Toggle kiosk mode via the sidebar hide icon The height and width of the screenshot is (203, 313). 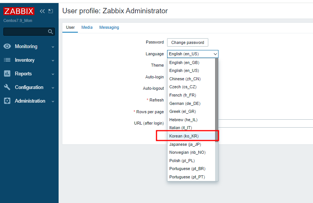[x=51, y=11]
